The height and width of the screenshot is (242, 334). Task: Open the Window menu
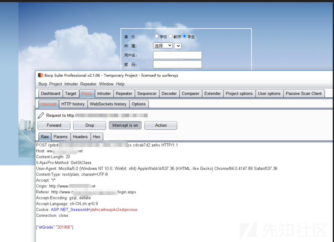106,84
